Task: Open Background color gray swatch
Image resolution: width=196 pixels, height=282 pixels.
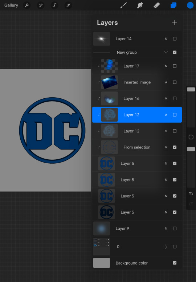Action: click(102, 263)
